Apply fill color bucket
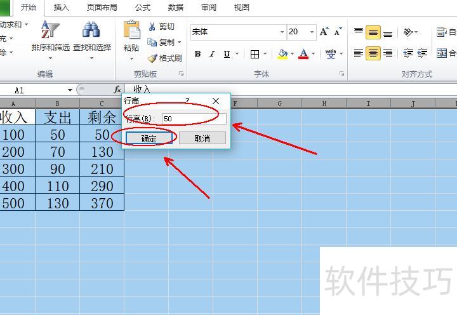The height and width of the screenshot is (315, 457). 282,54
